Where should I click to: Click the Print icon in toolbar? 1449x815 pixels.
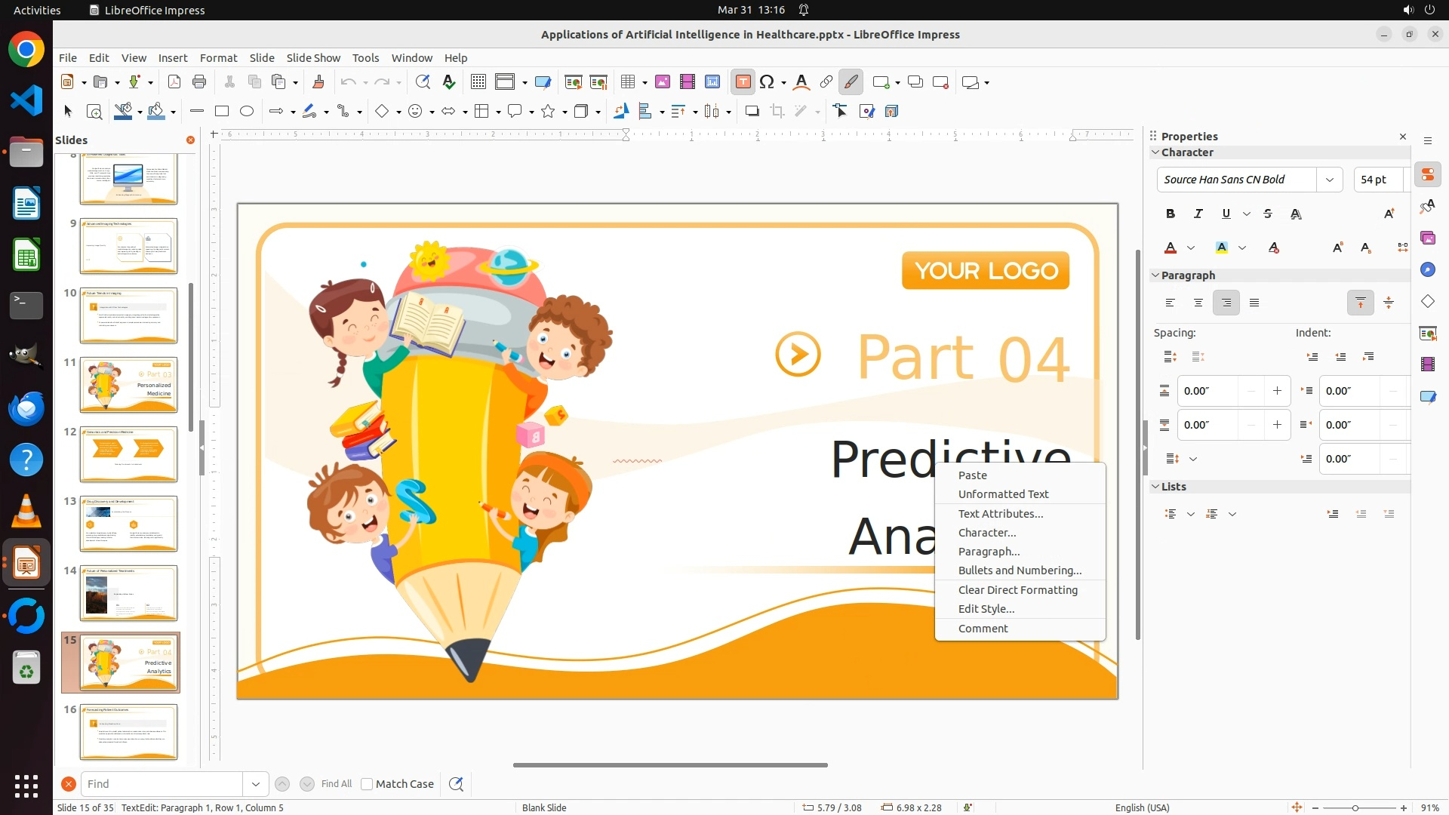[199, 82]
